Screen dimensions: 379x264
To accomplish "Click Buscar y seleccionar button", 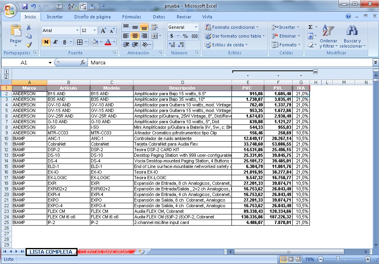I will 352,36.
